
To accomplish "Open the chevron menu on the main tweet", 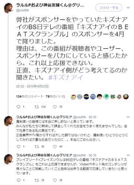I will click(x=128, y=8).
